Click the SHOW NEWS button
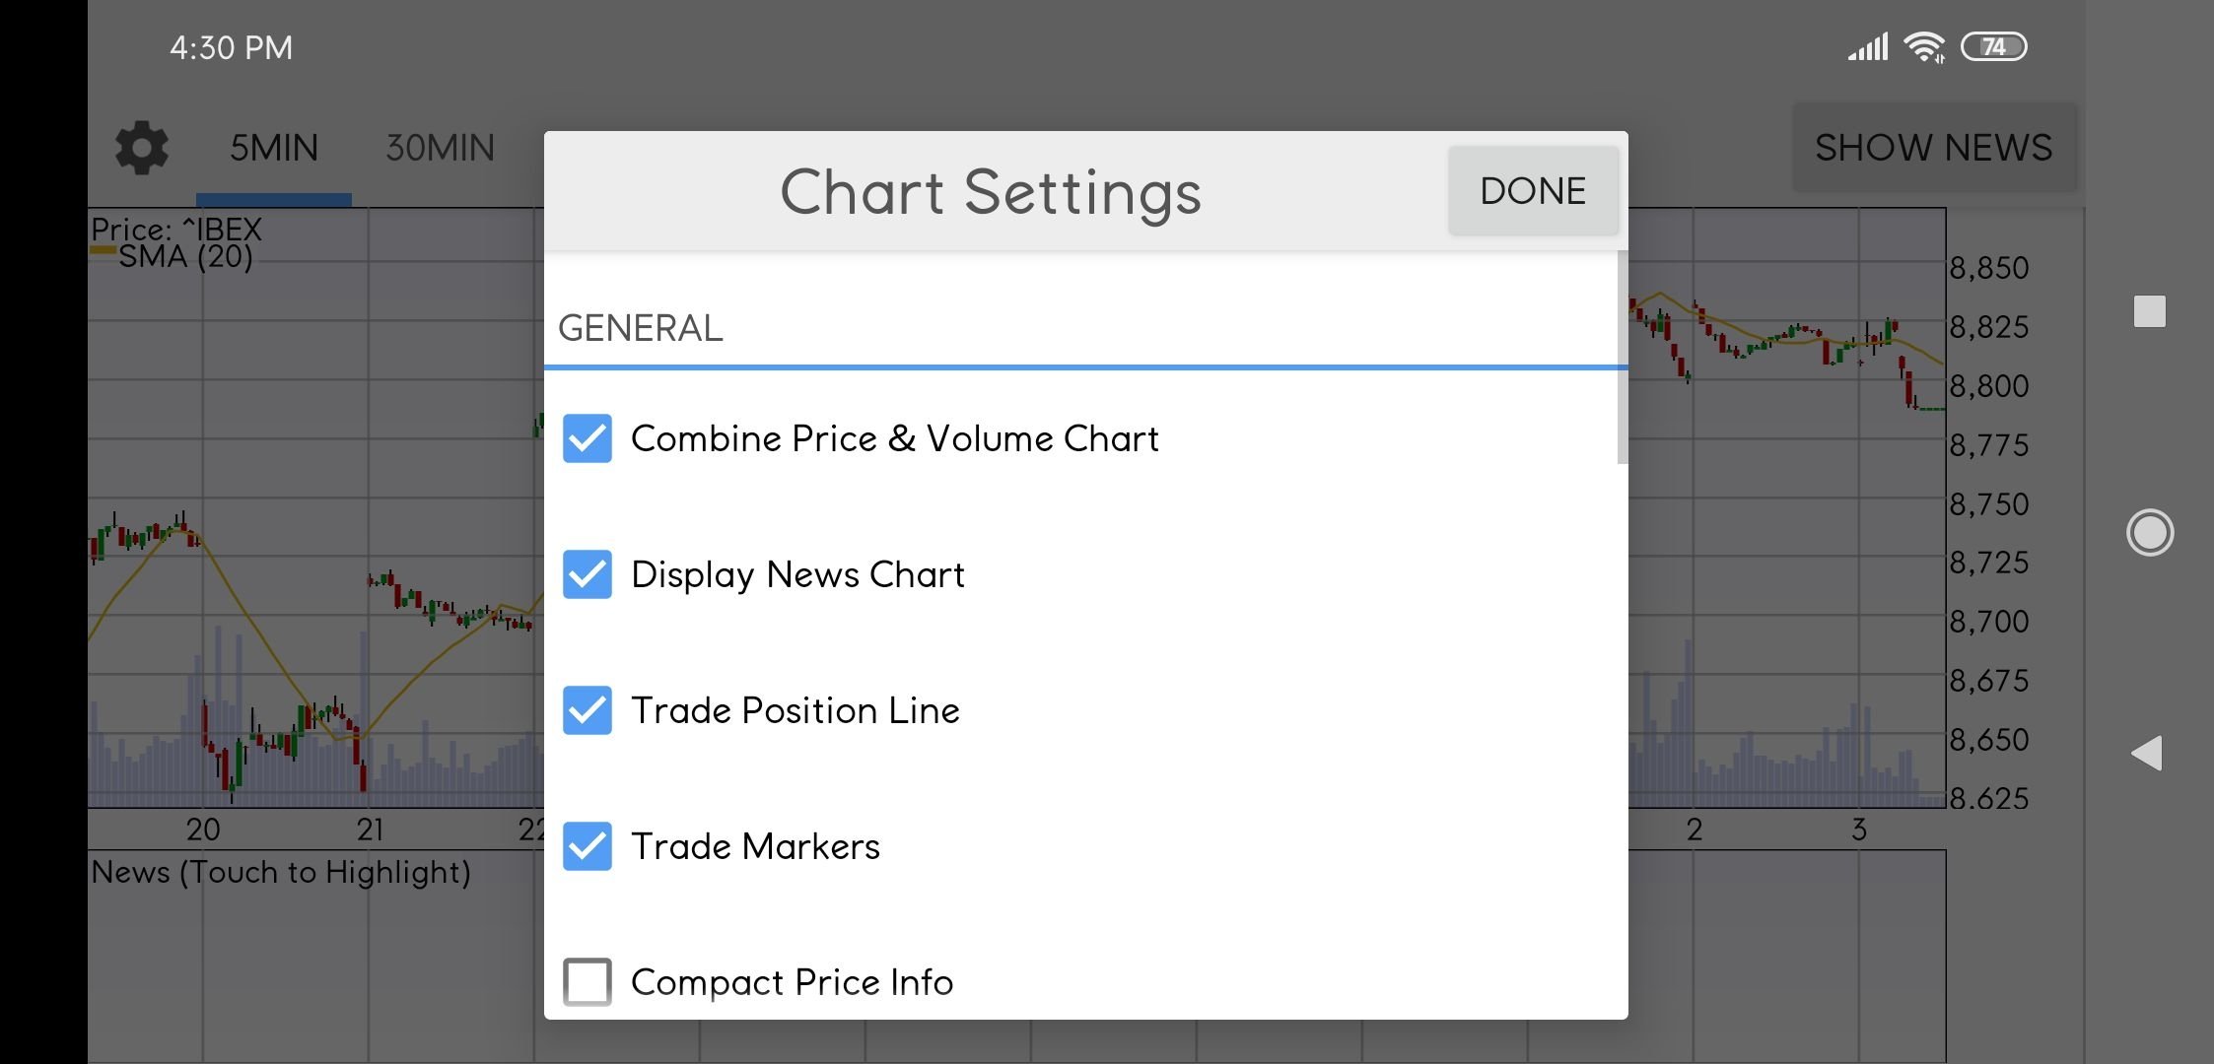The image size is (2214, 1064). [1933, 148]
